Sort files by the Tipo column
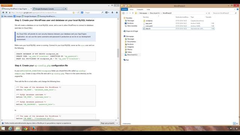 (192, 17)
